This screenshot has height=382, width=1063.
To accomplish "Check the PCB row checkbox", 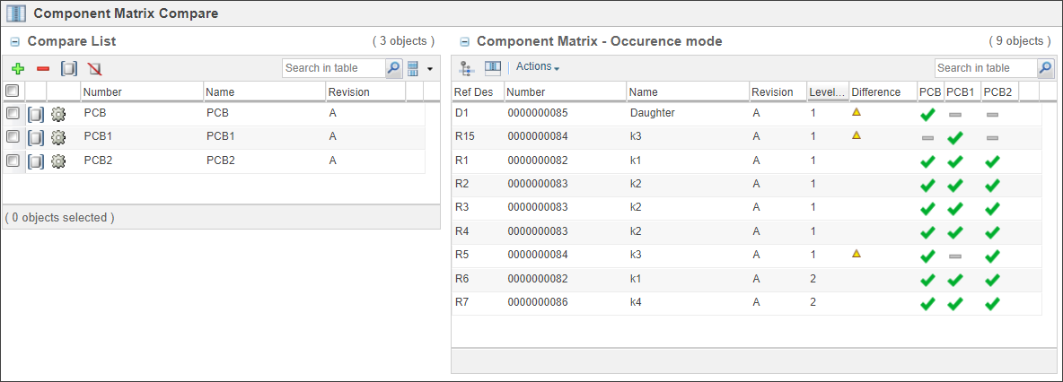I will pos(12,112).
